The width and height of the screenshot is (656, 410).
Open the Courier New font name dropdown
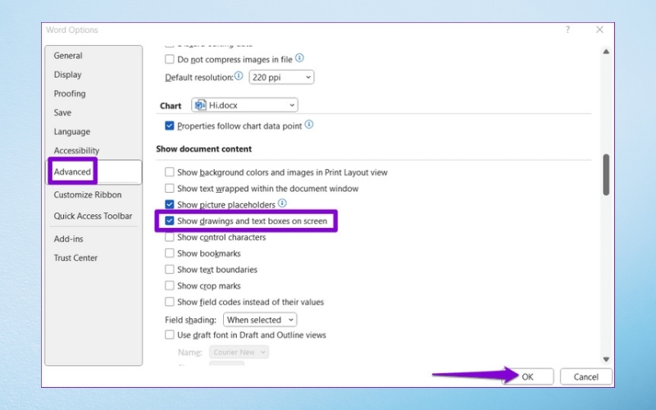239,352
